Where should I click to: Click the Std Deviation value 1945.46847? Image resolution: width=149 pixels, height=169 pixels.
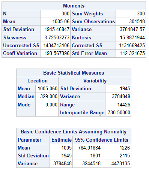pyautogui.click(x=57, y=30)
